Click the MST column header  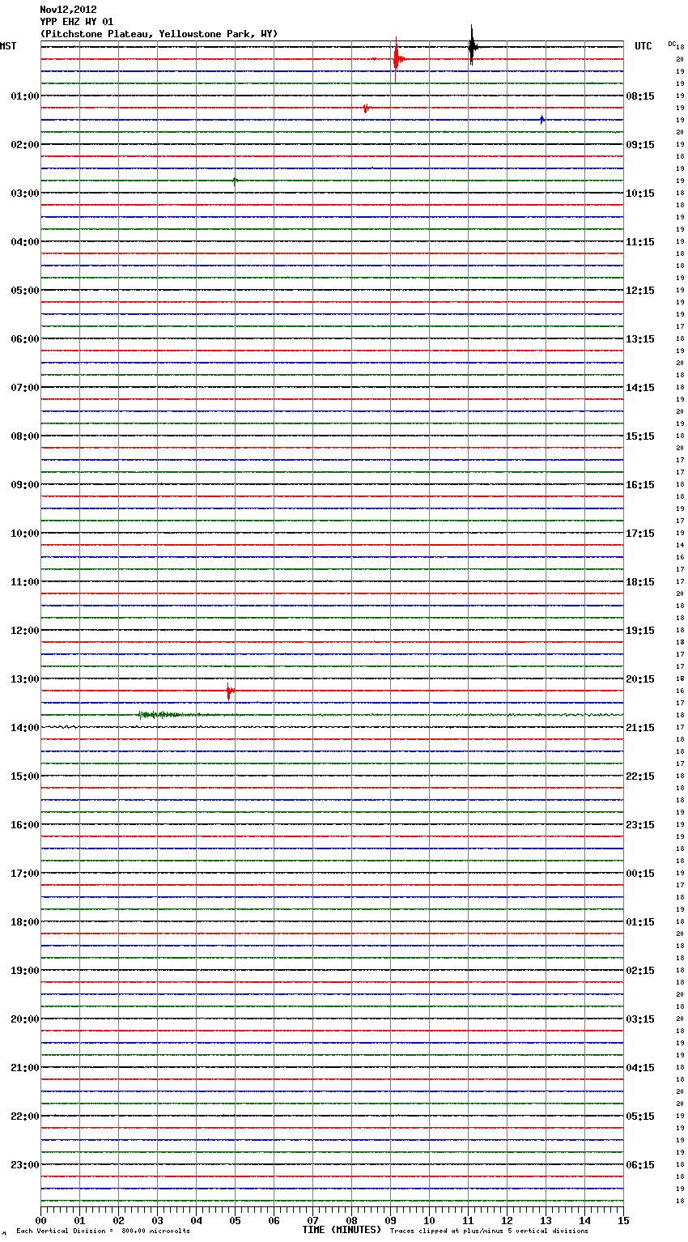[8, 46]
